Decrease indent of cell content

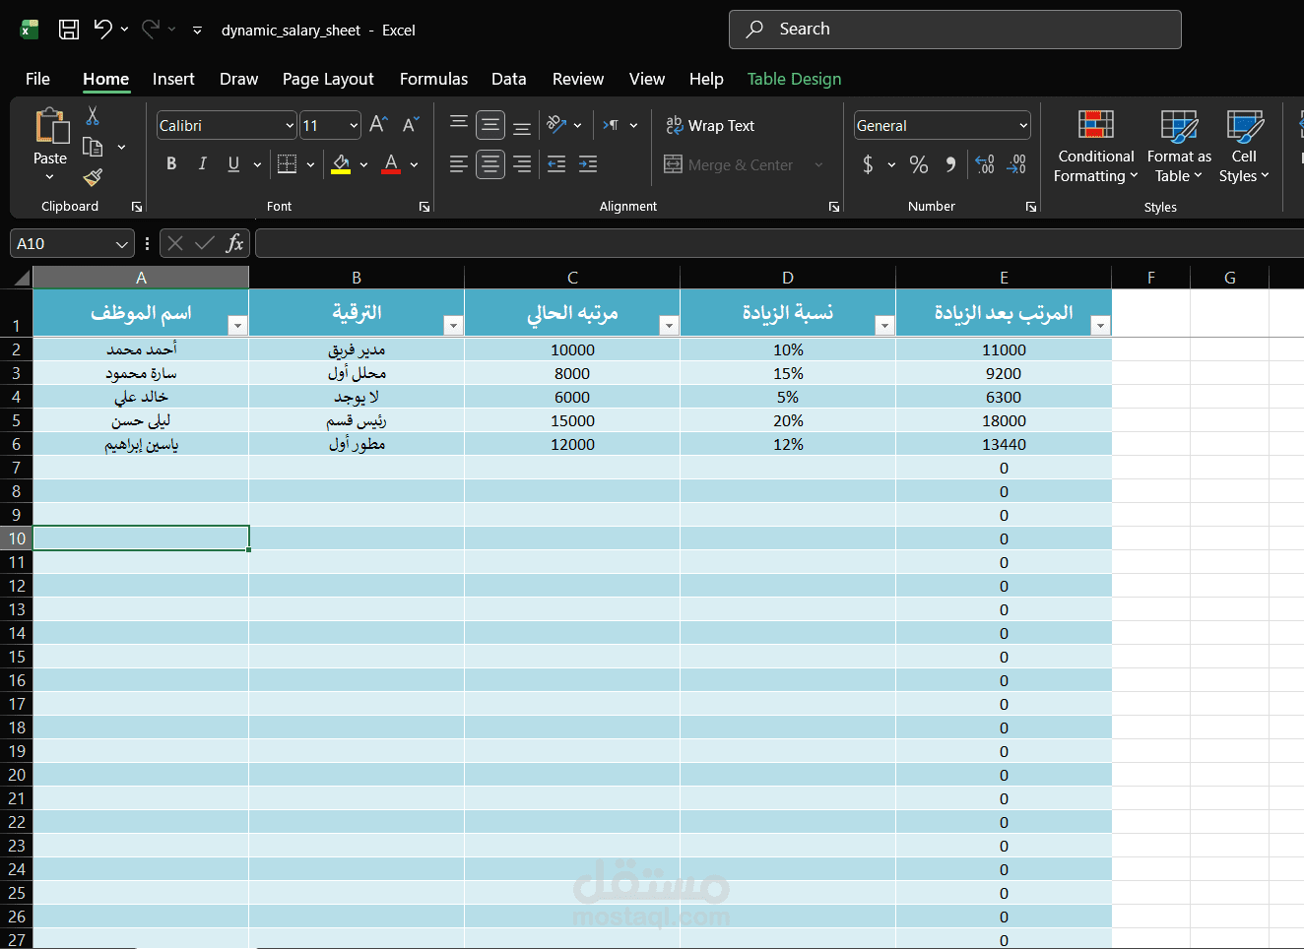click(x=556, y=164)
